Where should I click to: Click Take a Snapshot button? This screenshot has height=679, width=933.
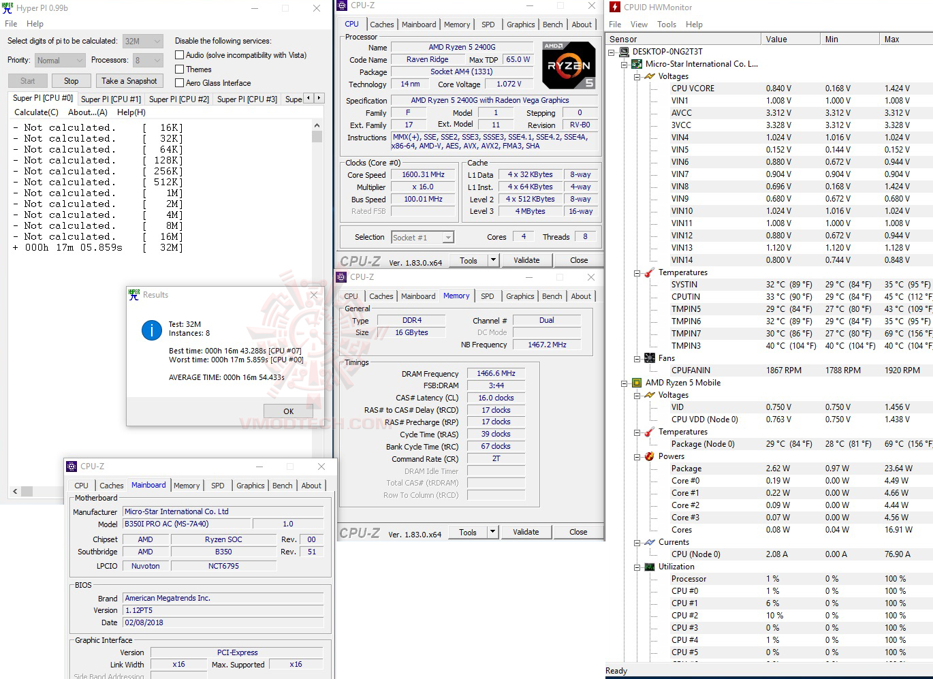pos(129,81)
